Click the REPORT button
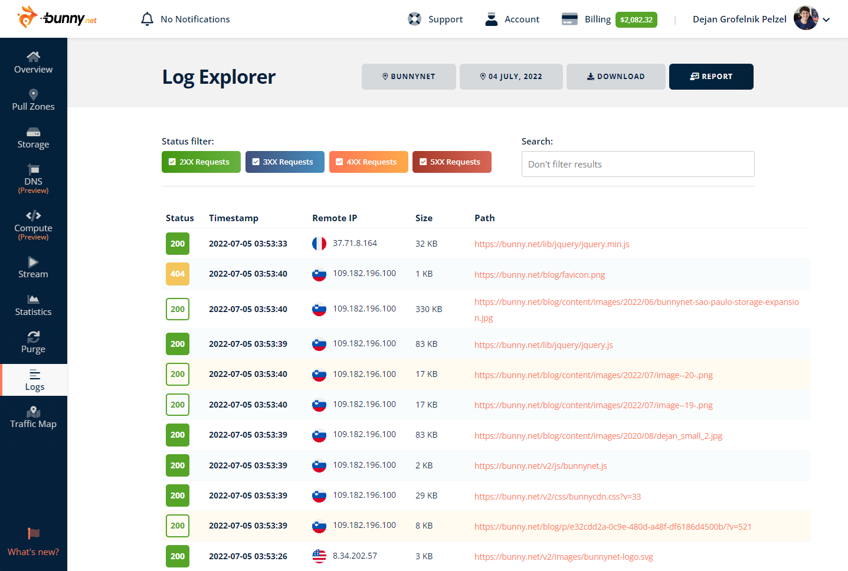Image resolution: width=848 pixels, height=571 pixels. coord(711,77)
